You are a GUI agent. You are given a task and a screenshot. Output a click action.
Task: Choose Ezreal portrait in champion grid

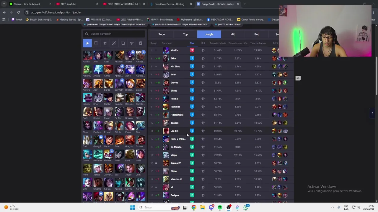[108, 126]
